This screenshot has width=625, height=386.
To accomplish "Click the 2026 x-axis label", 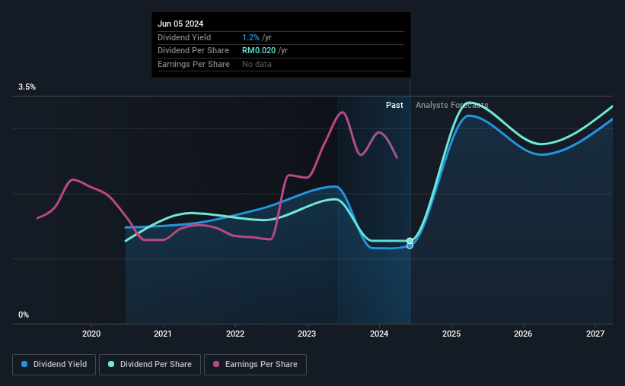I will coord(523,334).
